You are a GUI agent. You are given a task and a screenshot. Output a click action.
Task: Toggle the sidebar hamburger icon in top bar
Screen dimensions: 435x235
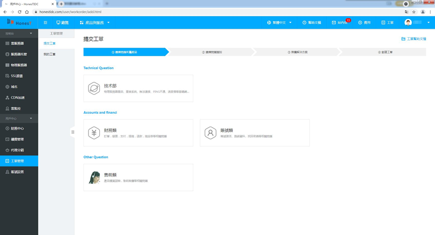[46, 23]
